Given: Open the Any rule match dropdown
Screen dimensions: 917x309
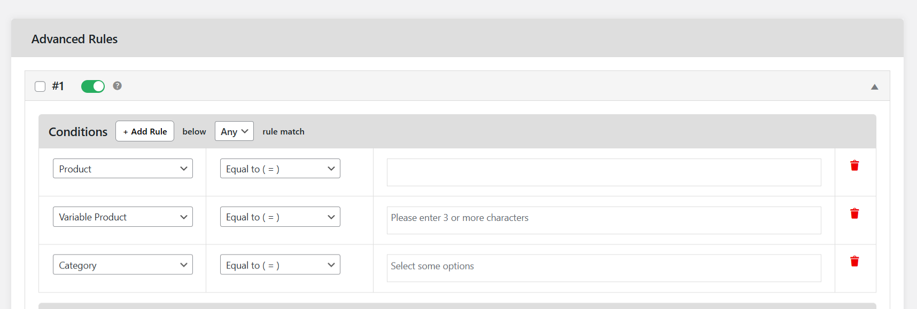Looking at the screenshot, I should tap(234, 131).
